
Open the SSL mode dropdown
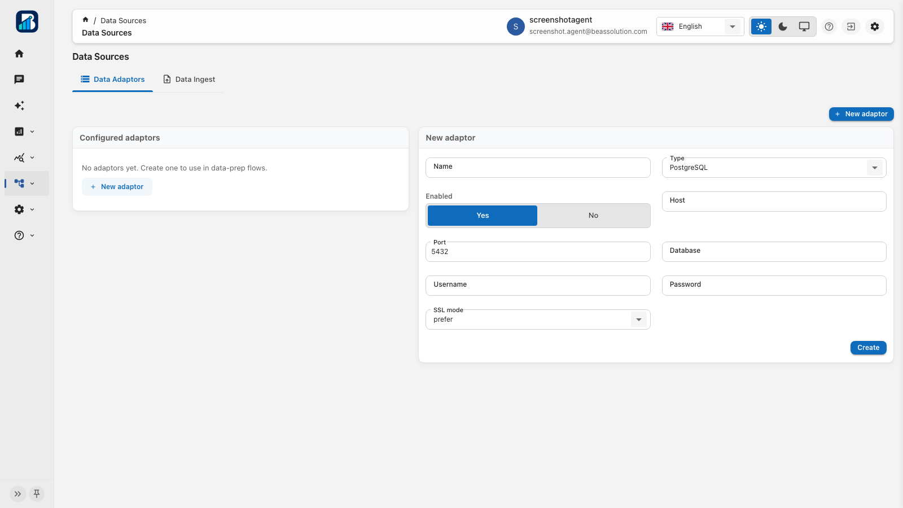pyautogui.click(x=538, y=319)
